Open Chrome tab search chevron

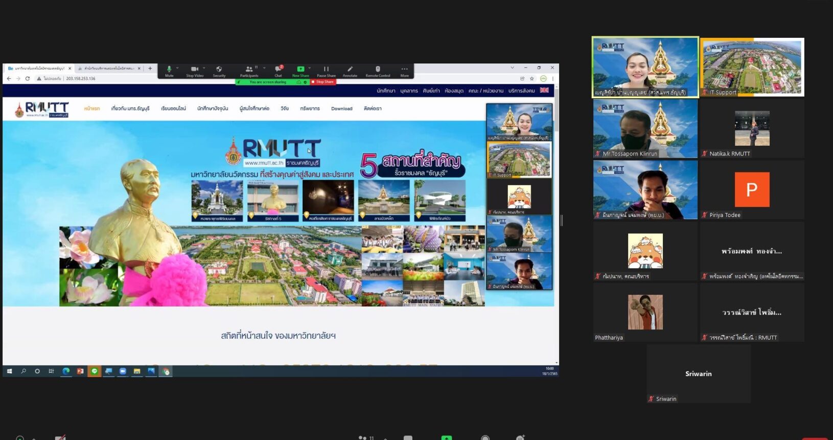[x=512, y=68]
